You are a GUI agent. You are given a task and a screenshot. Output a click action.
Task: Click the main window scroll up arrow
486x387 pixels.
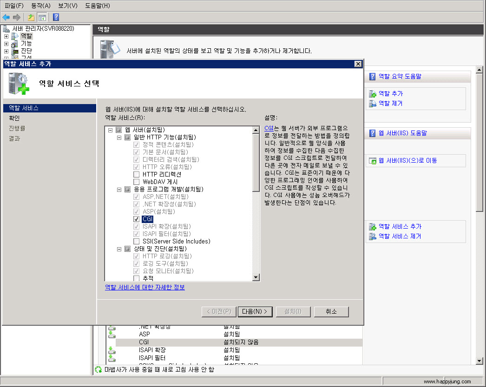pos(479,70)
